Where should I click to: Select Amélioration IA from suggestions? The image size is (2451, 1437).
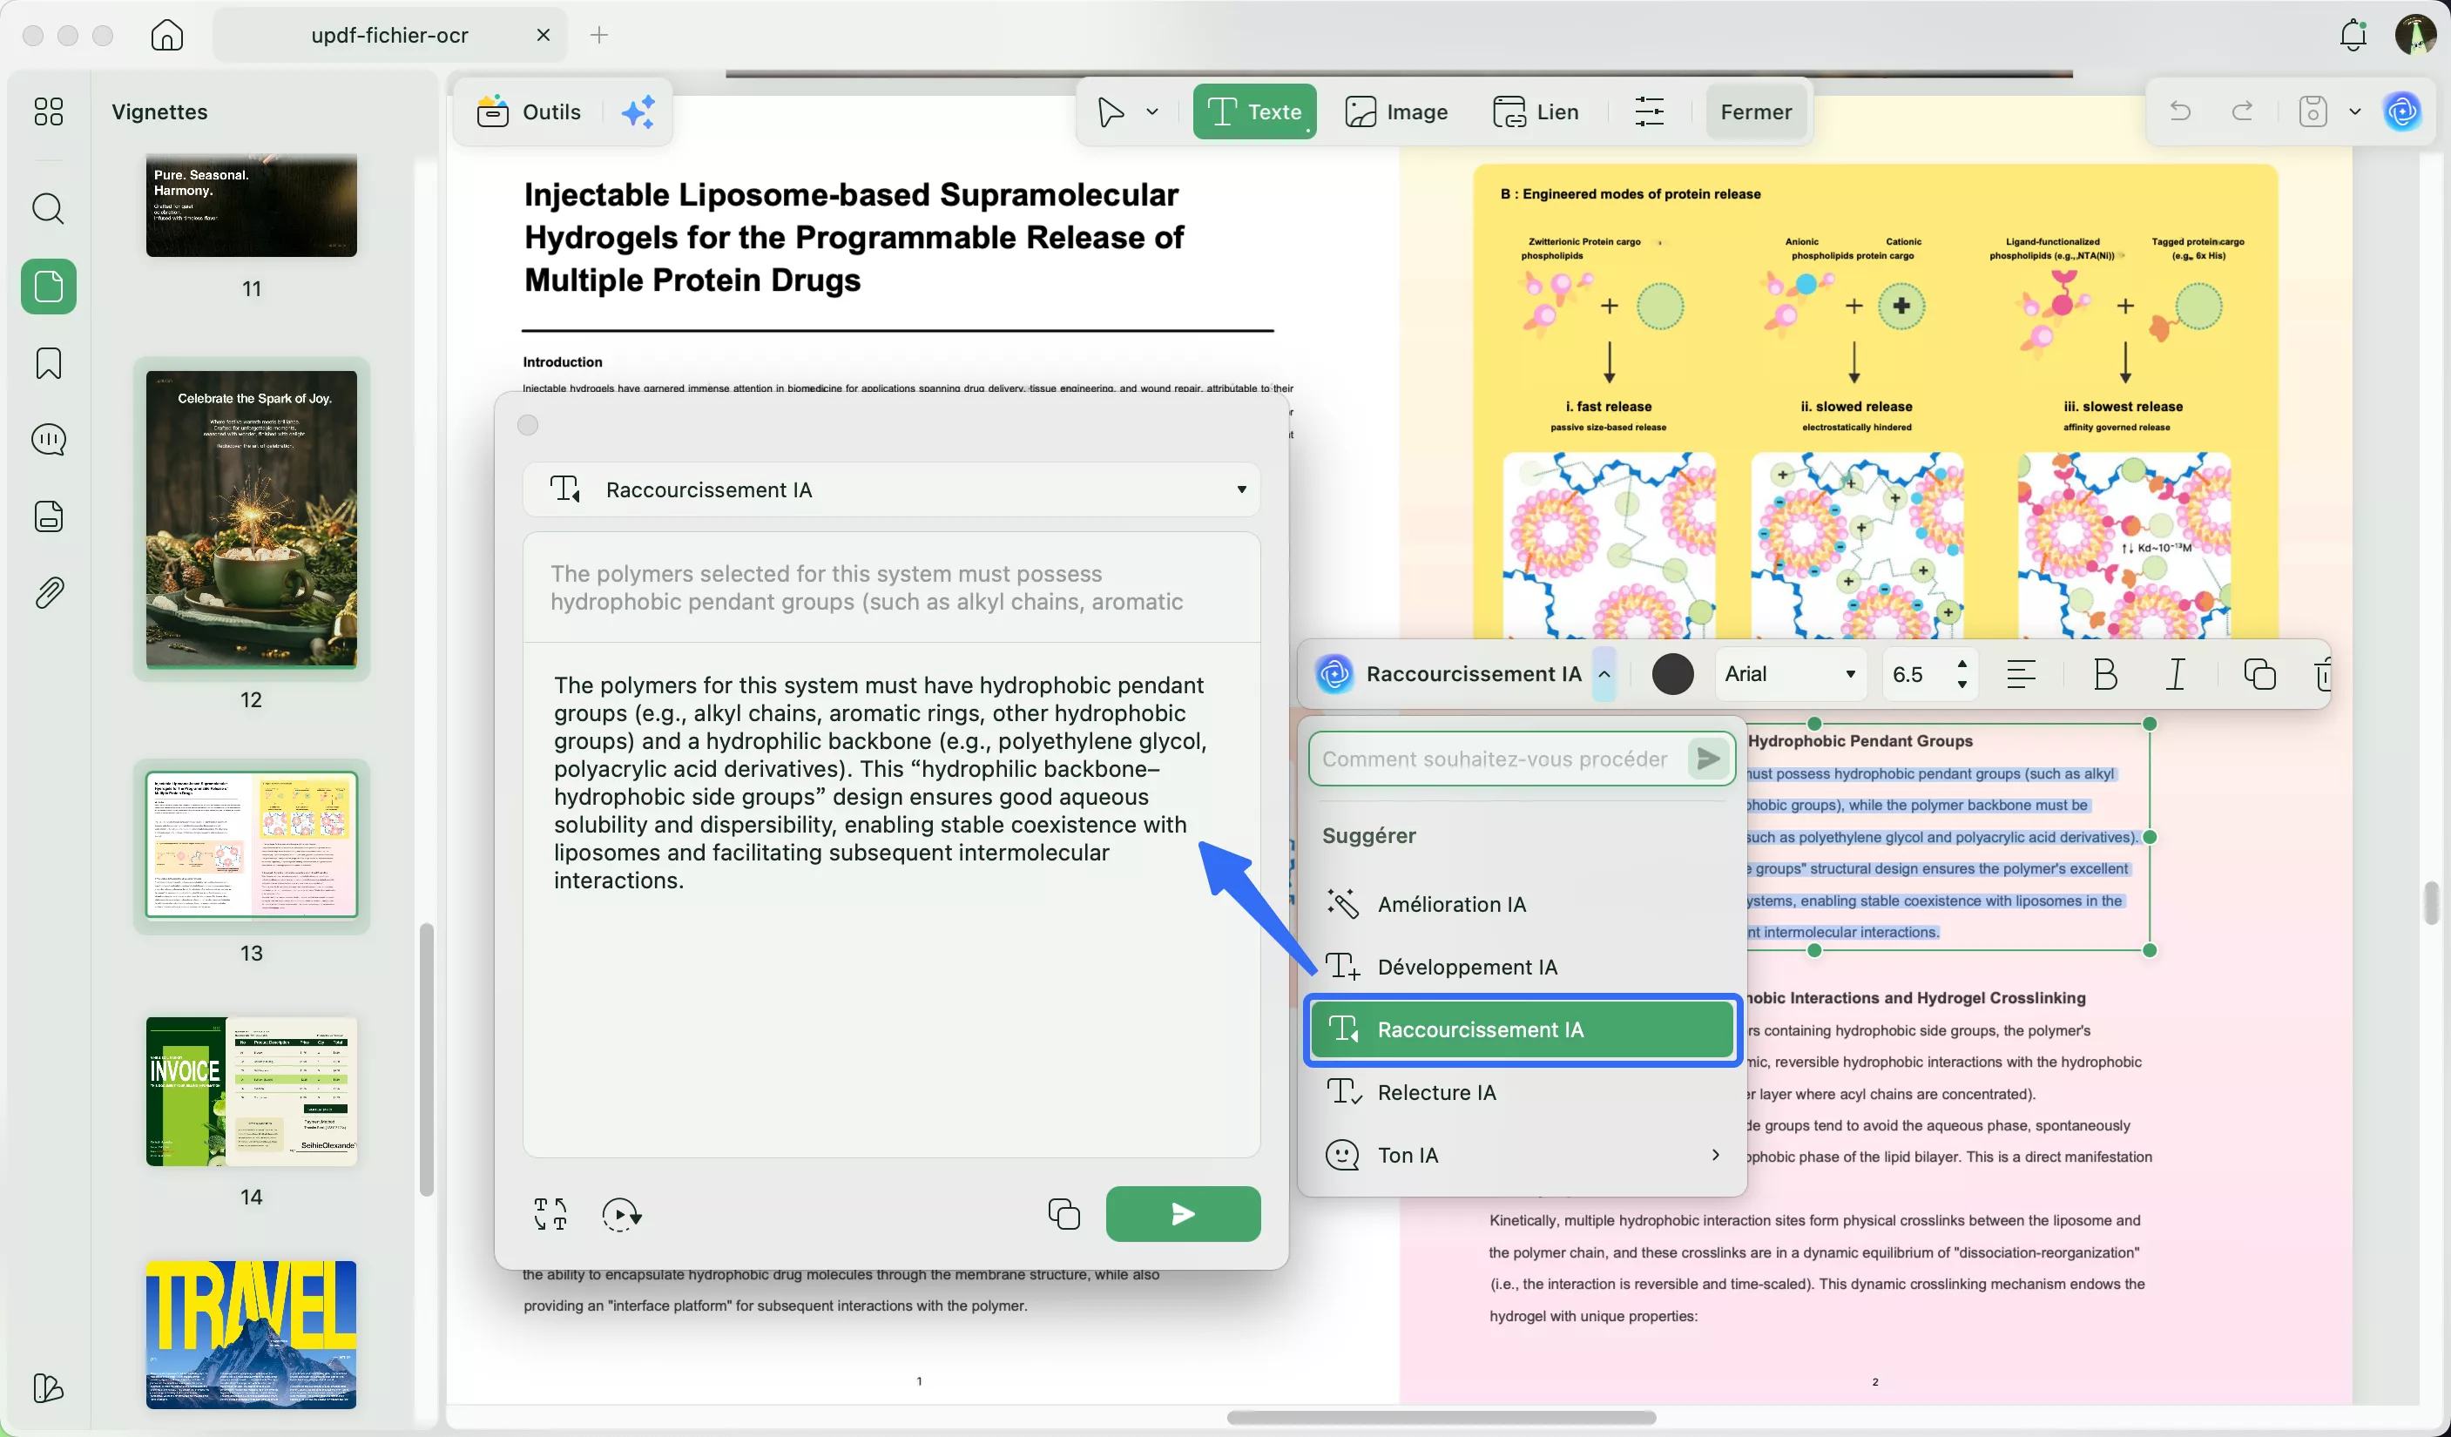(x=1451, y=904)
